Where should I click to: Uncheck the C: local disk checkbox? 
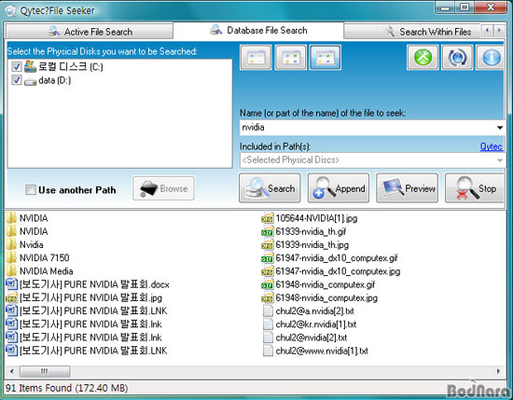(x=17, y=67)
